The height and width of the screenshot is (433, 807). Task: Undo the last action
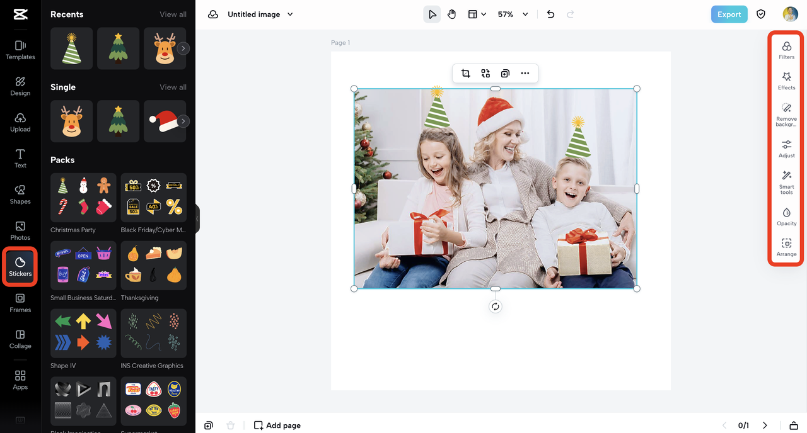pos(550,14)
